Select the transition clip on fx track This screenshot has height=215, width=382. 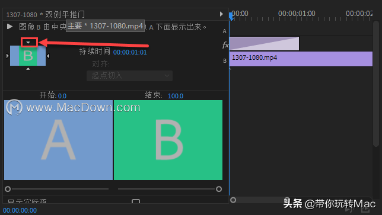click(x=265, y=44)
